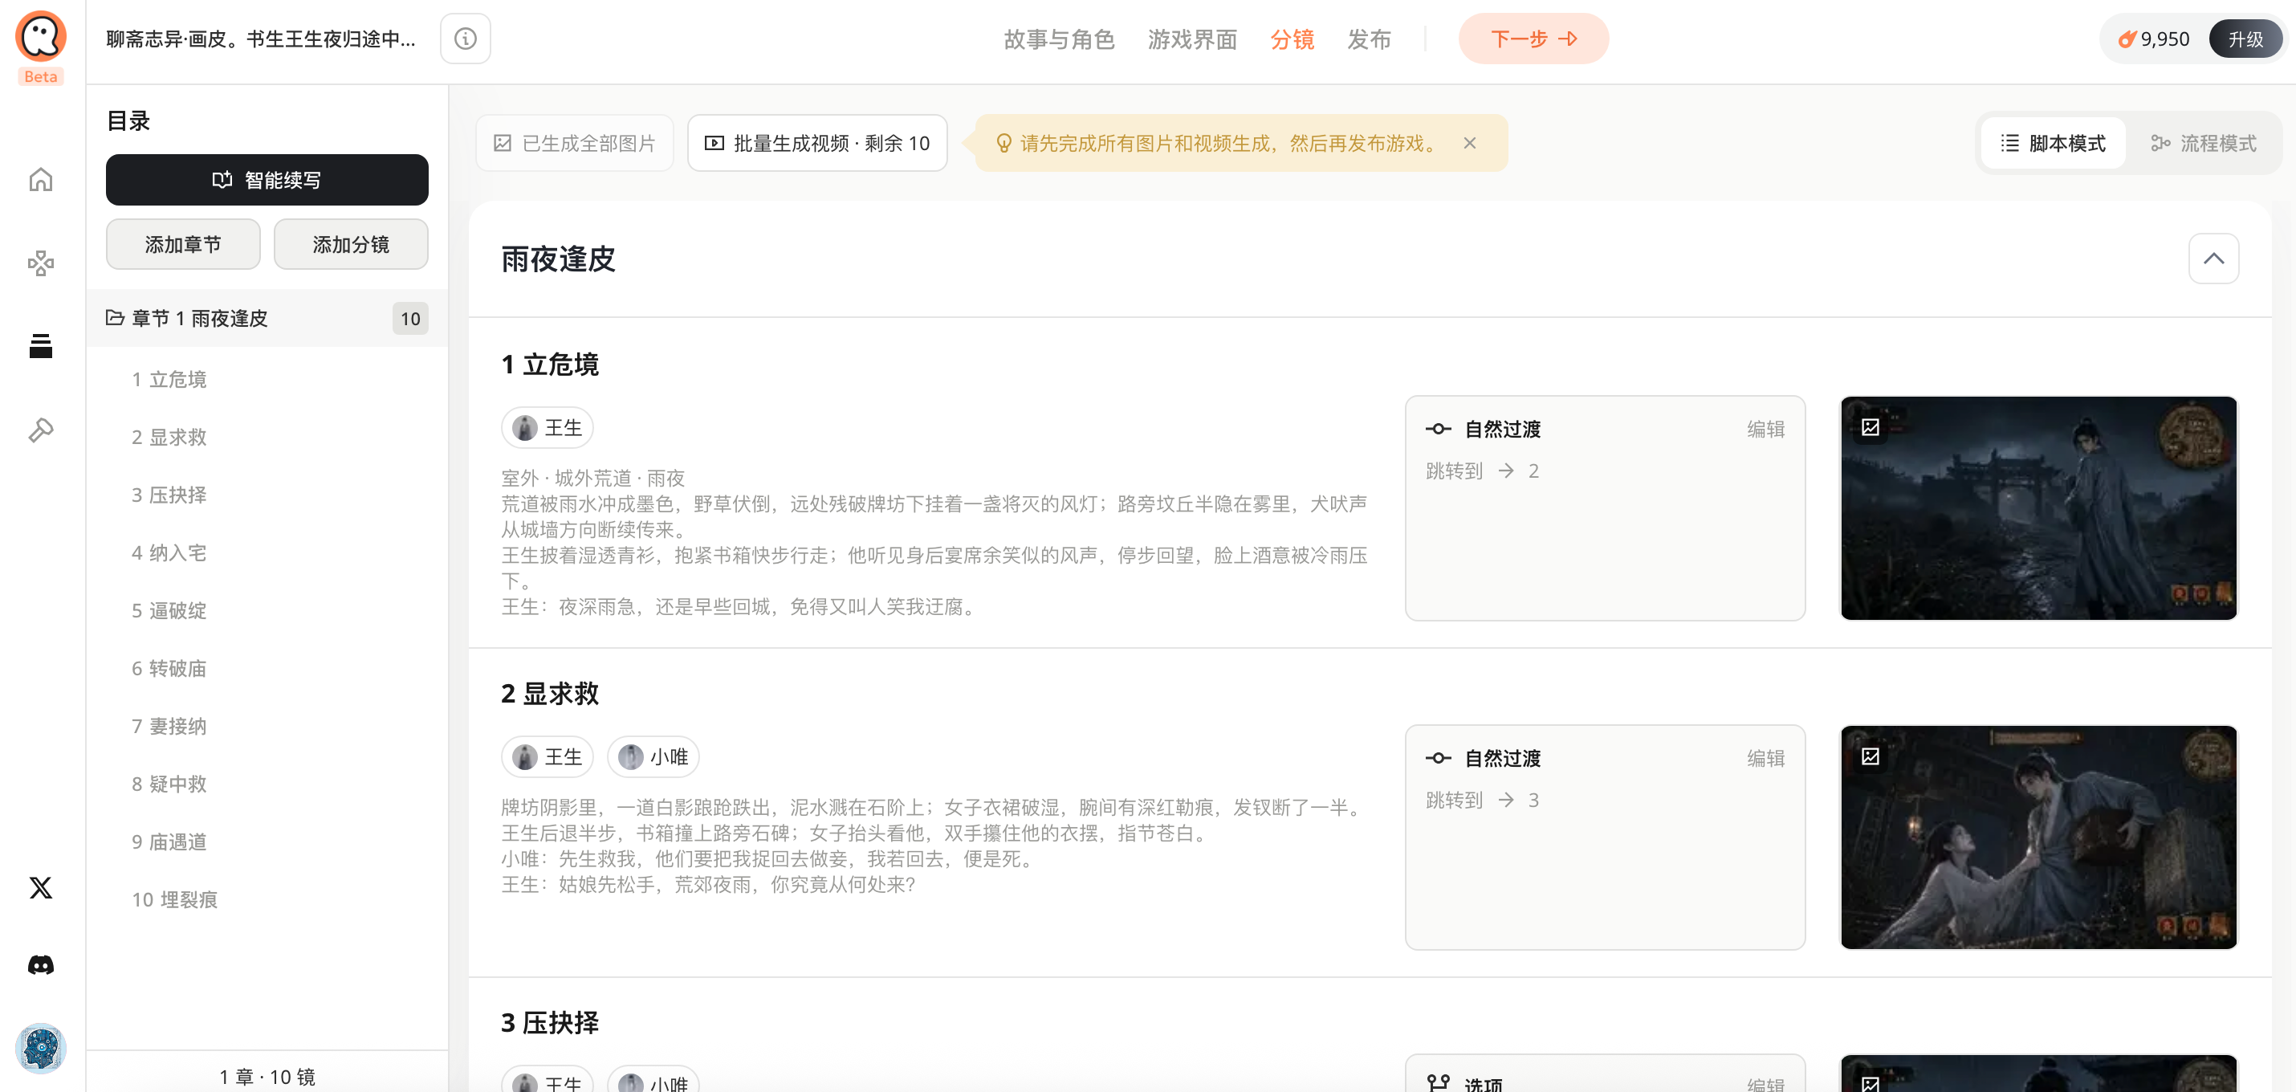Screen dimensions: 2296x1092
Task: Click the 王生 character chip in scene 2
Action: pos(548,757)
